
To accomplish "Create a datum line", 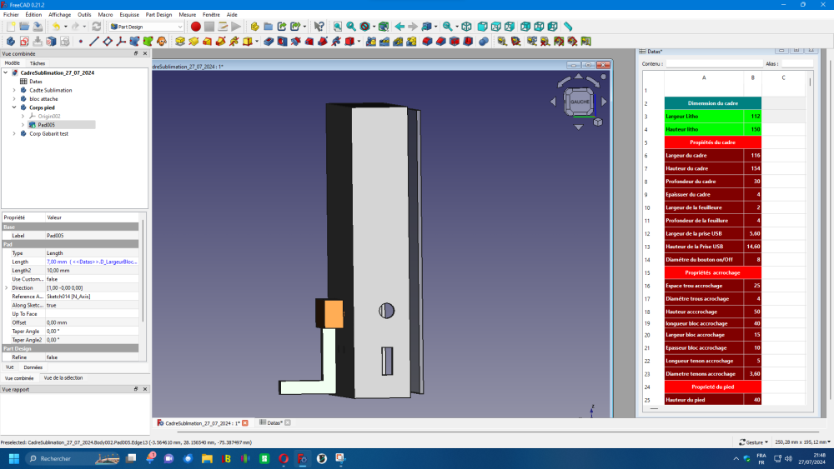I will 94,42.
